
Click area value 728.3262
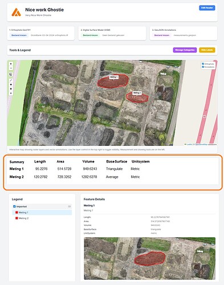(x=64, y=177)
